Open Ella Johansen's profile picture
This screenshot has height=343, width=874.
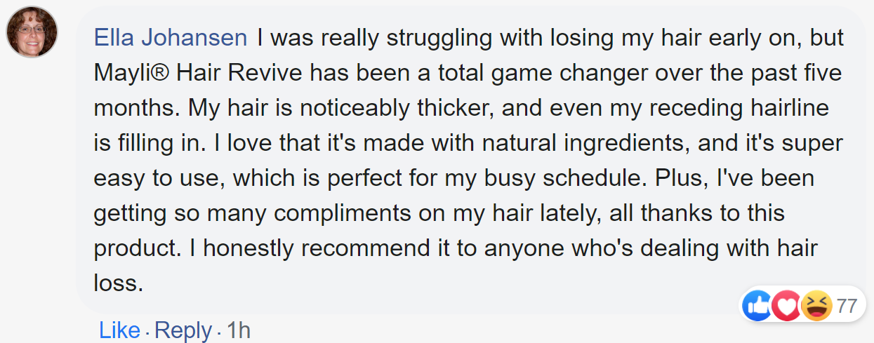point(32,32)
